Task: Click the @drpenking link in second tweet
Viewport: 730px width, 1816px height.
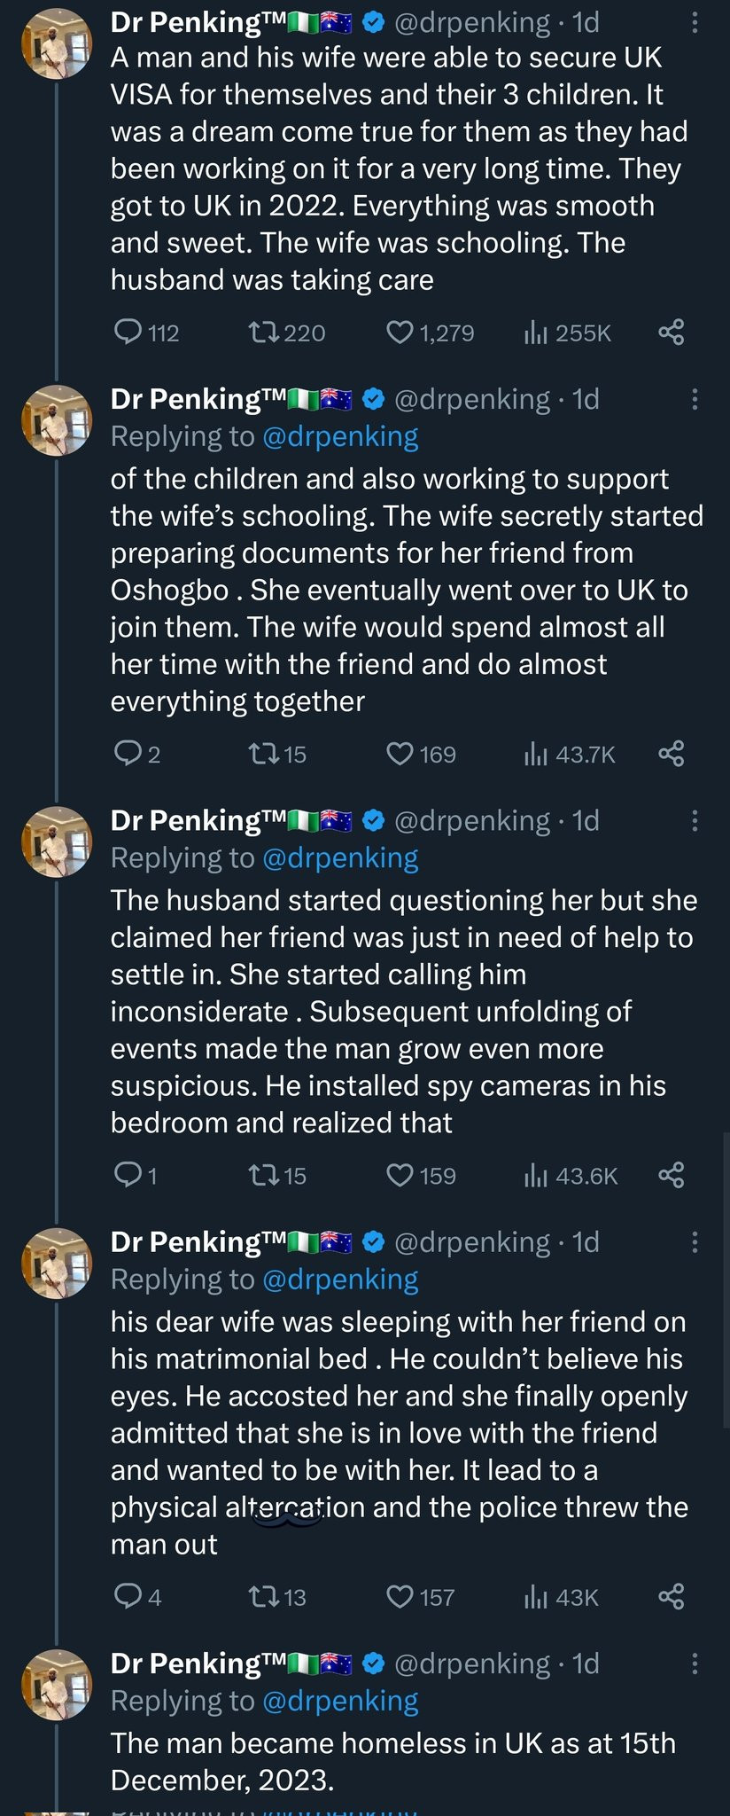Action: (x=340, y=436)
